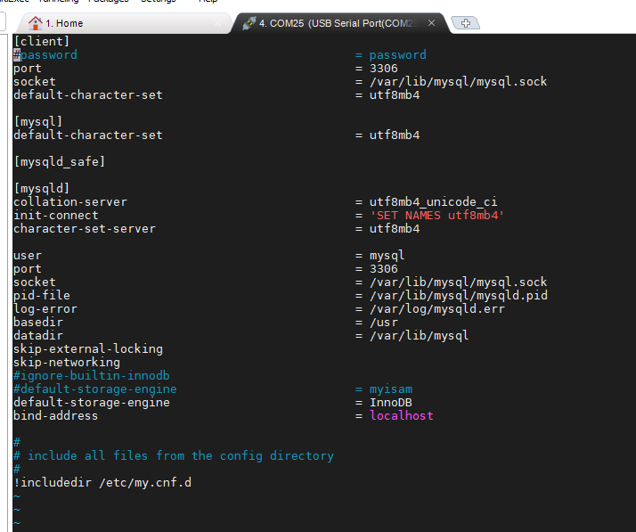Click the faint close X on Home tab
The image size is (636, 532).
point(218,23)
